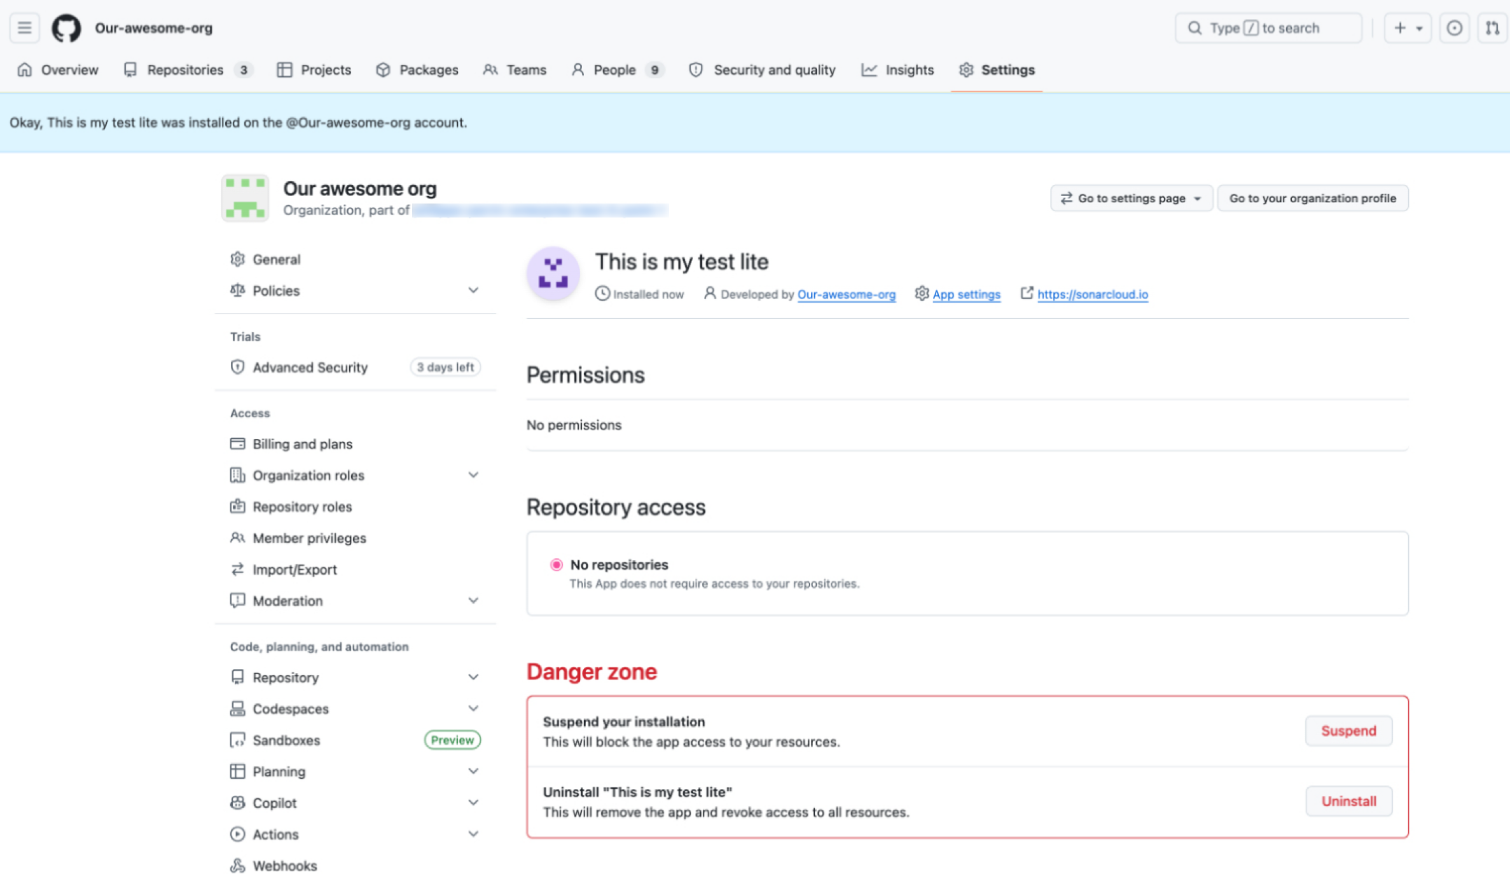Open the App settings link
The height and width of the screenshot is (884, 1510).
[966, 294]
